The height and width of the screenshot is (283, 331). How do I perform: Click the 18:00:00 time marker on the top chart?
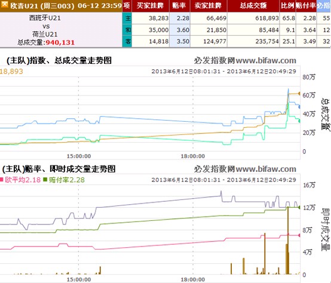coord(193,156)
